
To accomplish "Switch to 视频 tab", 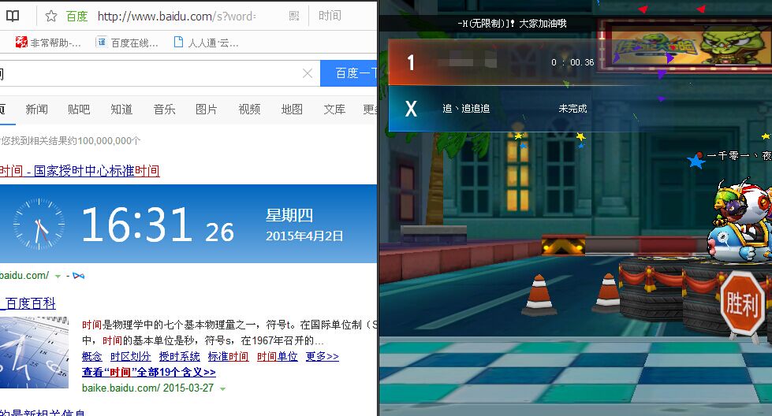I will 249,110.
